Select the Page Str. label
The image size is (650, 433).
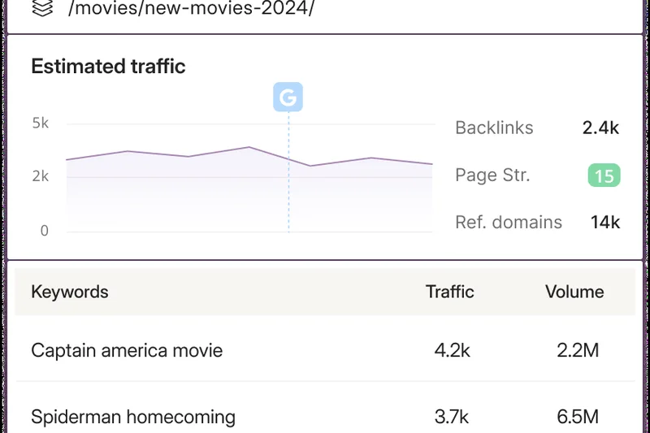[492, 175]
